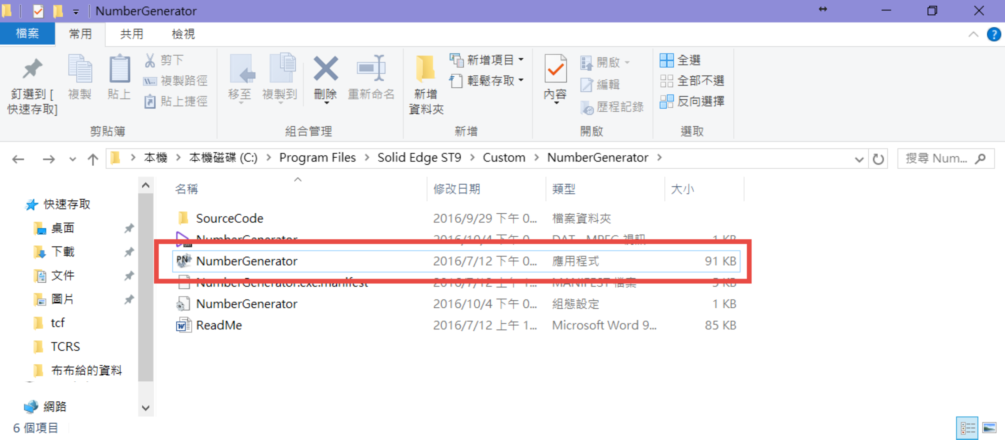Go up one folder level arrow
Image resolution: width=1005 pixels, height=440 pixels.
pyautogui.click(x=93, y=159)
